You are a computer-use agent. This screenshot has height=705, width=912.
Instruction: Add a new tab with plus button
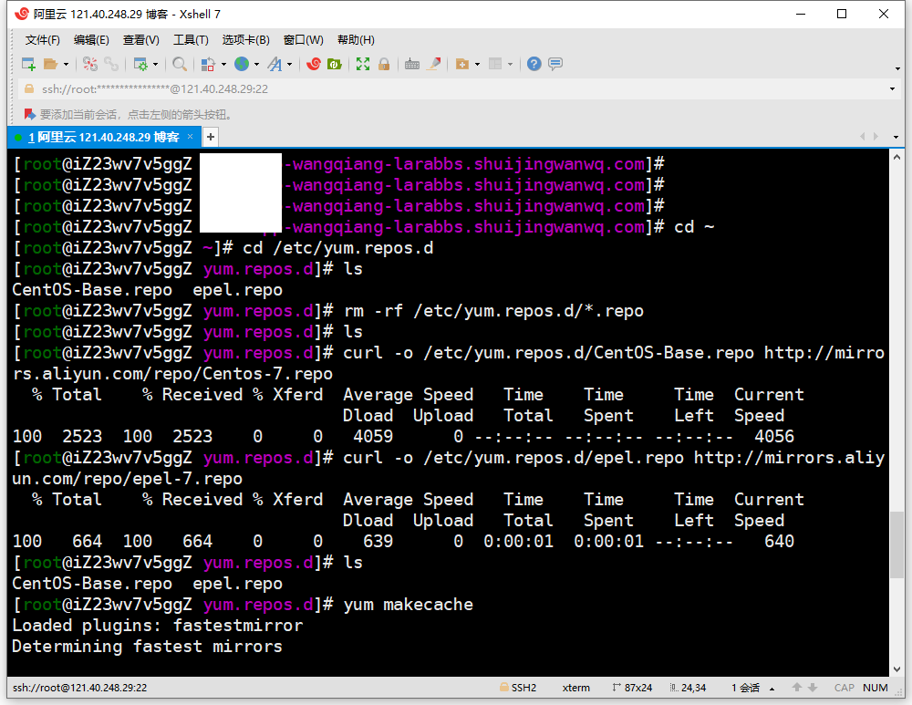pos(211,137)
